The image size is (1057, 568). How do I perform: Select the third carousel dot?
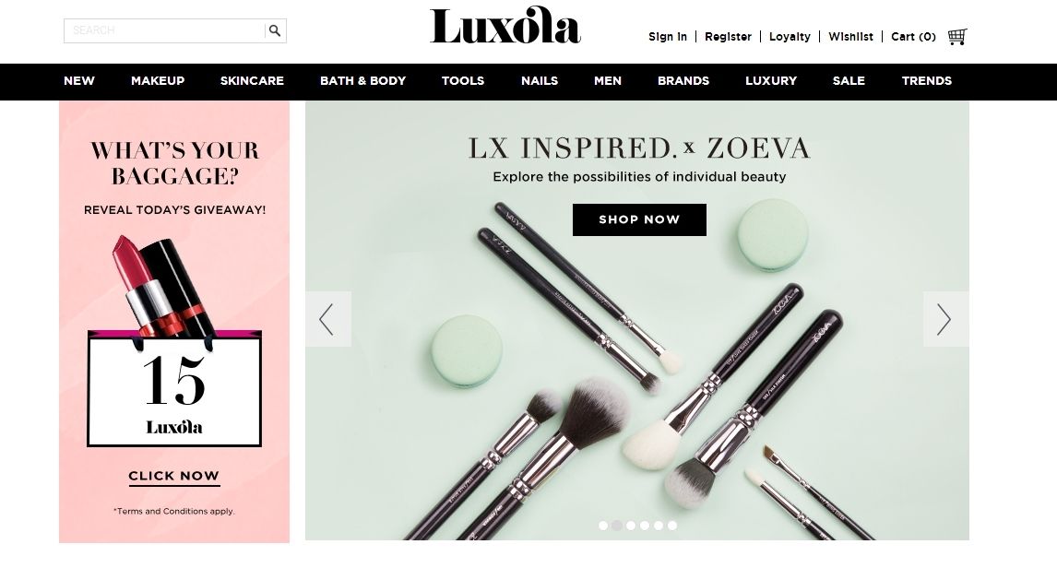[631, 526]
